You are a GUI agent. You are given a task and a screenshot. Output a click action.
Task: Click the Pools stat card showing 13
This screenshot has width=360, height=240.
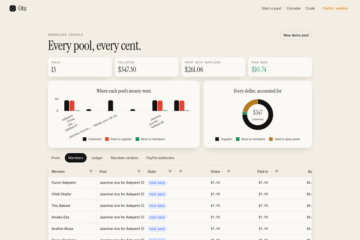80,67
